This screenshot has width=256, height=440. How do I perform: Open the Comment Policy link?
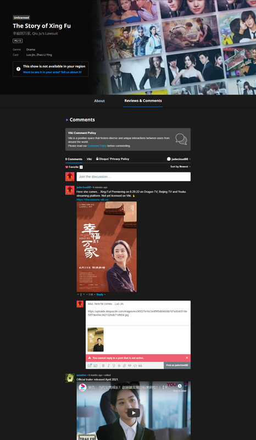[x=97, y=146]
